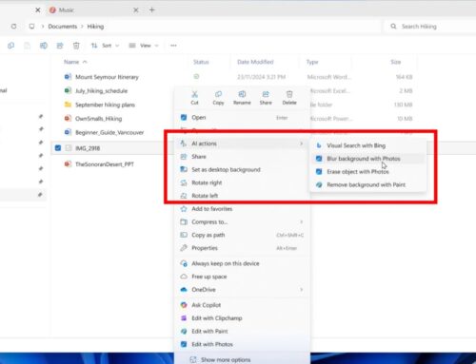This screenshot has width=476, height=364.
Task: Choose Remove background with Paint
Action: coord(368,184)
